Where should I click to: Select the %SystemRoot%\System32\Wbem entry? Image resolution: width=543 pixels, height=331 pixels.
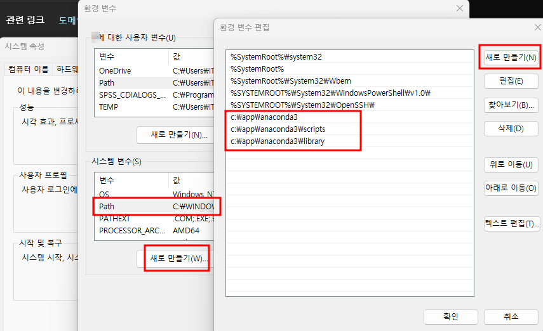pos(350,81)
